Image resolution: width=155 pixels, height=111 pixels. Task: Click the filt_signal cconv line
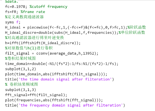point(52,53)
